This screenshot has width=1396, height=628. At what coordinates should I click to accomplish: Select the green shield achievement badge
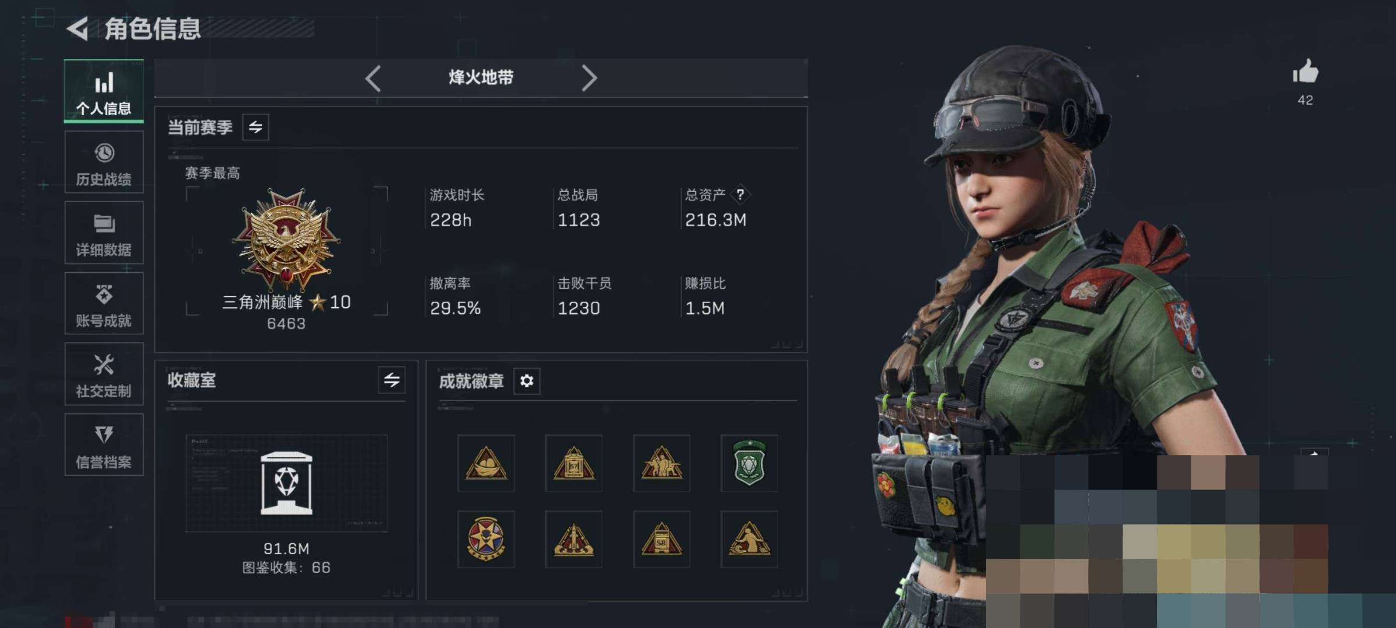[749, 463]
